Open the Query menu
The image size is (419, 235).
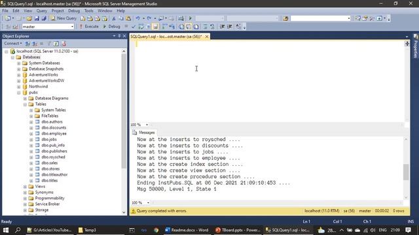pyautogui.click(x=41, y=10)
